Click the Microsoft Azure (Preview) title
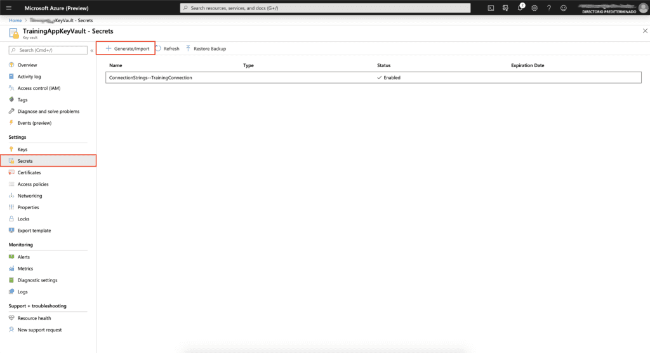The image size is (650, 353). (x=56, y=8)
